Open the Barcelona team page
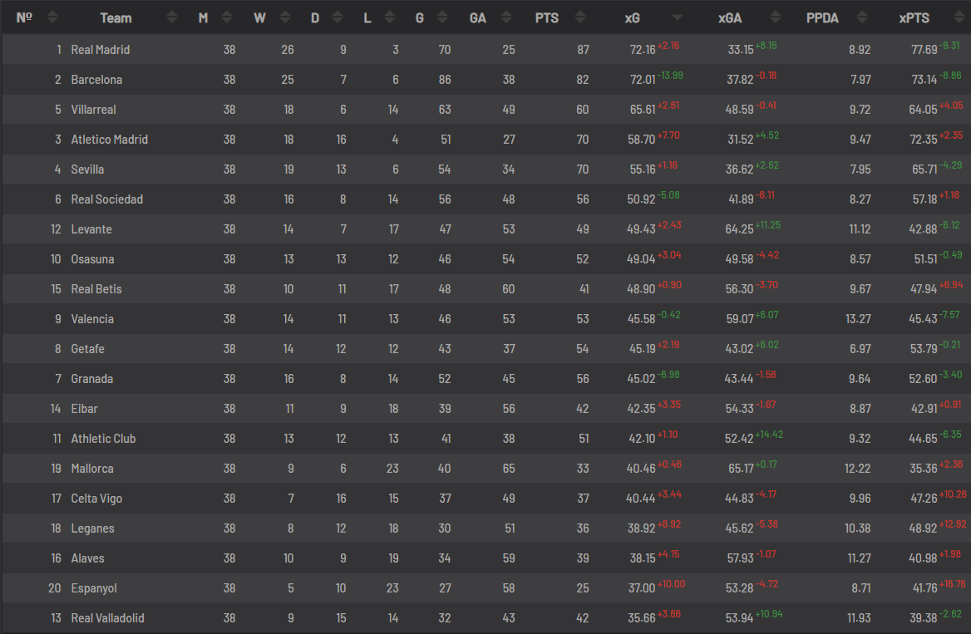This screenshot has width=971, height=634. pyautogui.click(x=96, y=80)
